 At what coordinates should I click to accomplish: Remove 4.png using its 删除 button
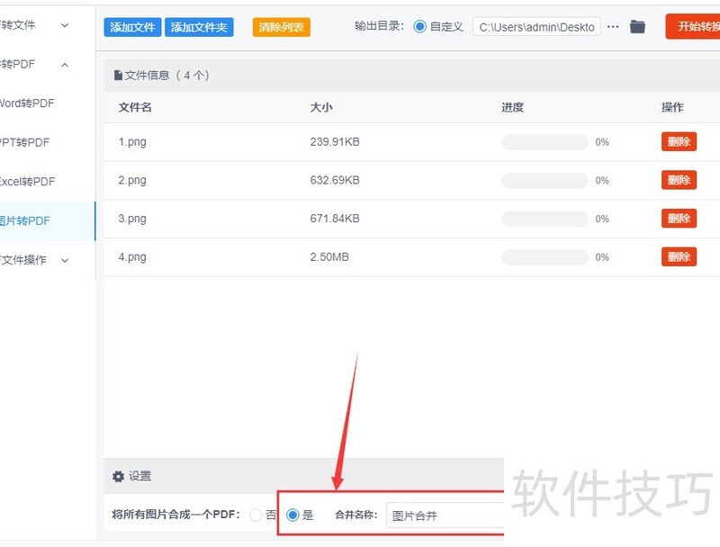679,257
